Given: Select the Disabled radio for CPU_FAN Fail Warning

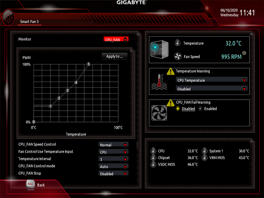Looking at the screenshot, I should point(178,109).
